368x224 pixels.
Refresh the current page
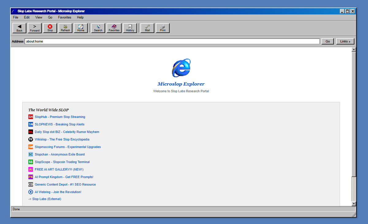[65, 28]
